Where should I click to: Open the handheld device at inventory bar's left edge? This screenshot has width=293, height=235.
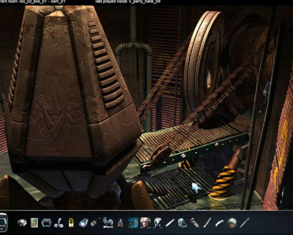pos(3,223)
